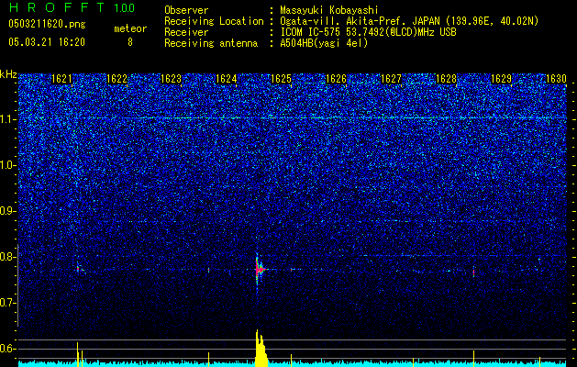Image resolution: width=577 pixels, height=367 pixels.
Task: Click the 1625 time marker
Action: 281,79
